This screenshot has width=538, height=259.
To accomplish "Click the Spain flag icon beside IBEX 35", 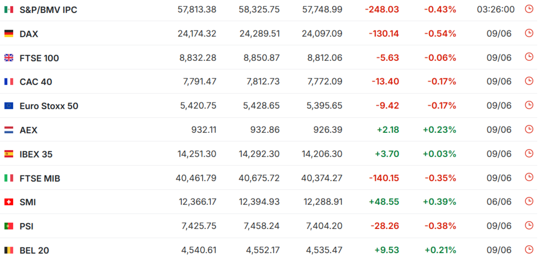I will click(x=9, y=154).
